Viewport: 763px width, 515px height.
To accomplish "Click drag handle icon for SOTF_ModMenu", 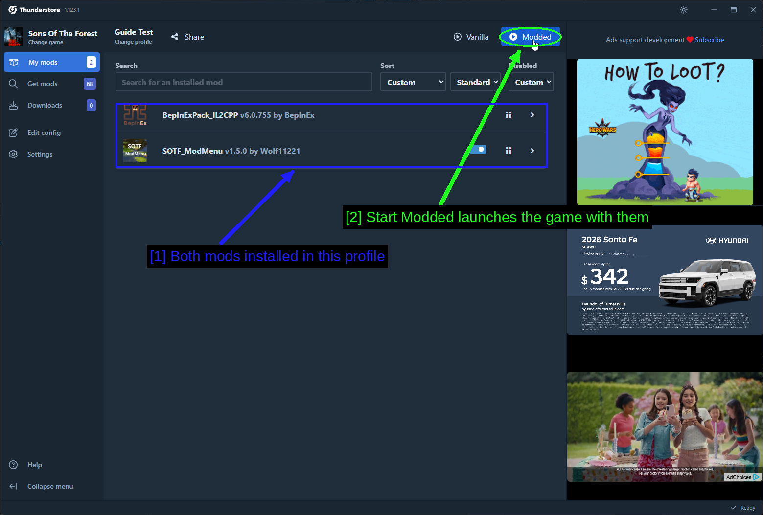I will (x=509, y=151).
